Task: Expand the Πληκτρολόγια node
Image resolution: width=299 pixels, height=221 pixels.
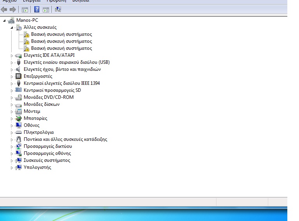Action: 12,133
